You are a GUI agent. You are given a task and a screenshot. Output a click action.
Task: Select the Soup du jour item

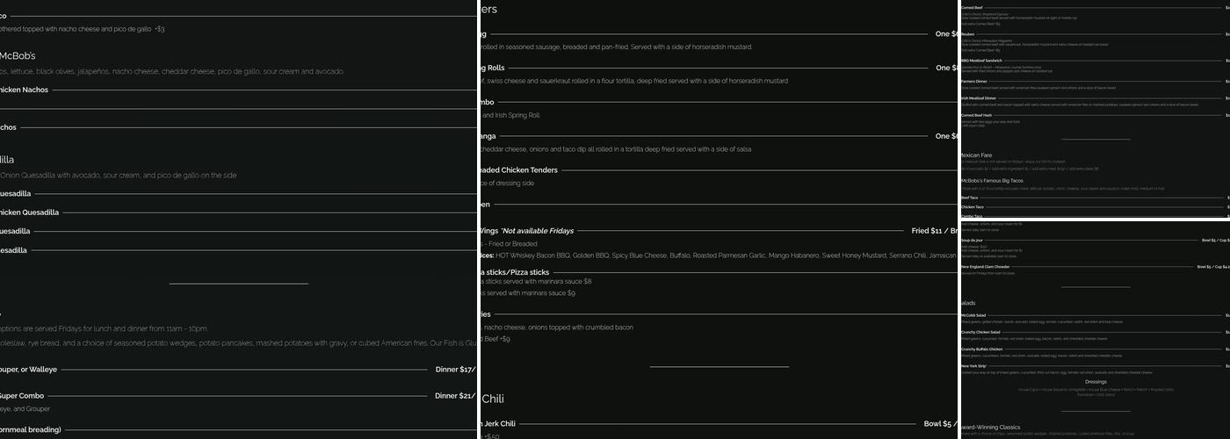pos(972,240)
